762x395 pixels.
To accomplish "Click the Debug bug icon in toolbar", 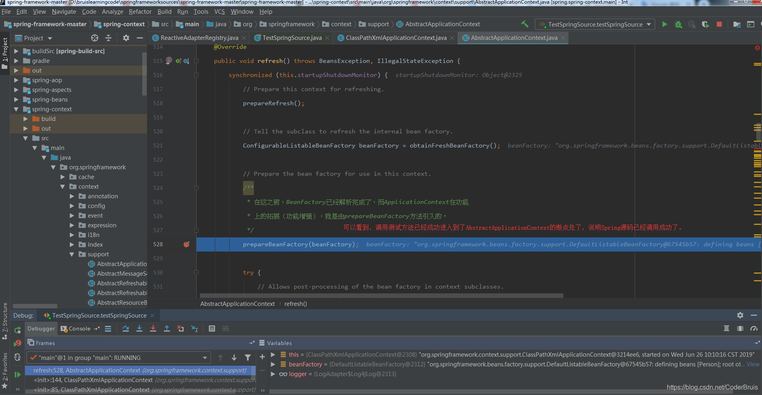I will tap(678, 24).
